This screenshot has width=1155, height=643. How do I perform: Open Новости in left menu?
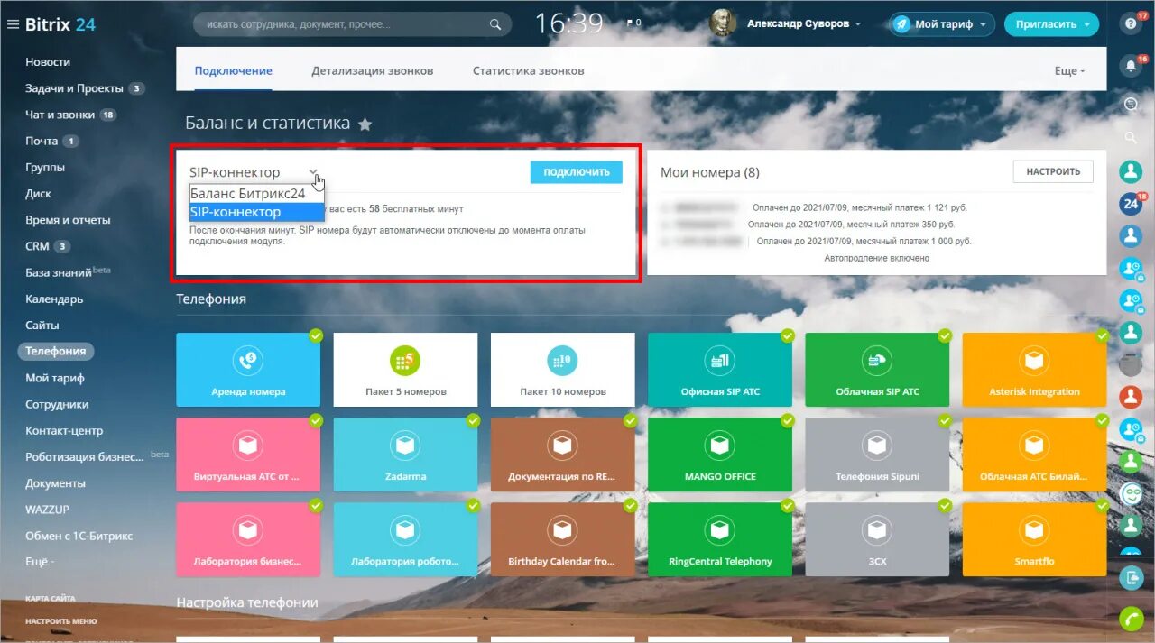pyautogui.click(x=48, y=62)
